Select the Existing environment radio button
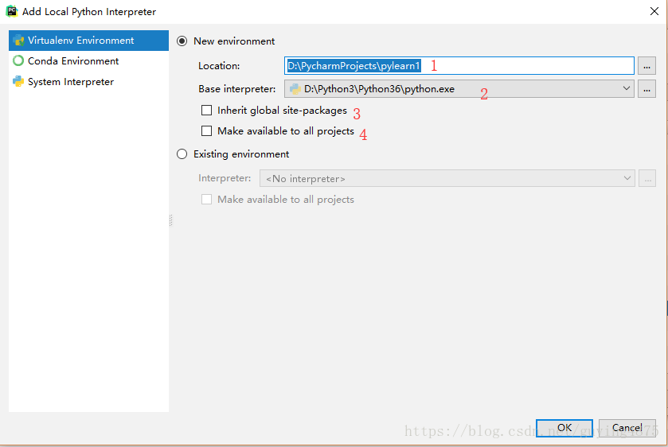668x447 pixels. [x=182, y=154]
